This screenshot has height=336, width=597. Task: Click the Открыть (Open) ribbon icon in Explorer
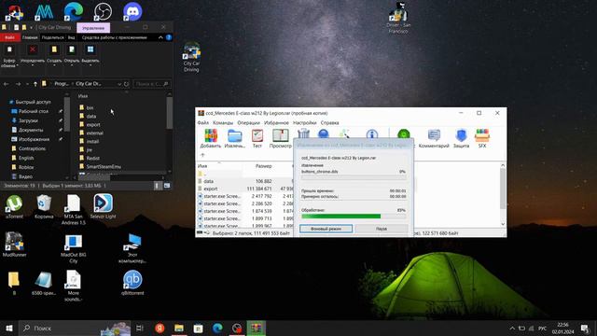[72, 49]
